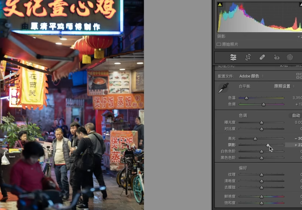Click the 阴影 value input field
This screenshot has height=210, width=302.
pos(293,145)
